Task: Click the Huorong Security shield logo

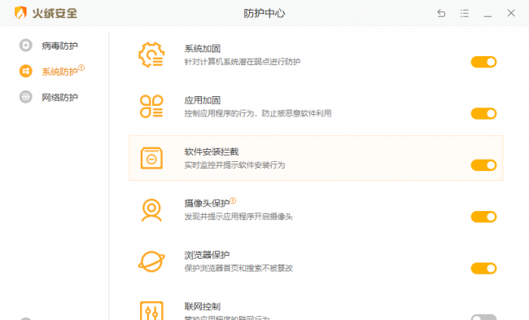Action: pyautogui.click(x=20, y=13)
